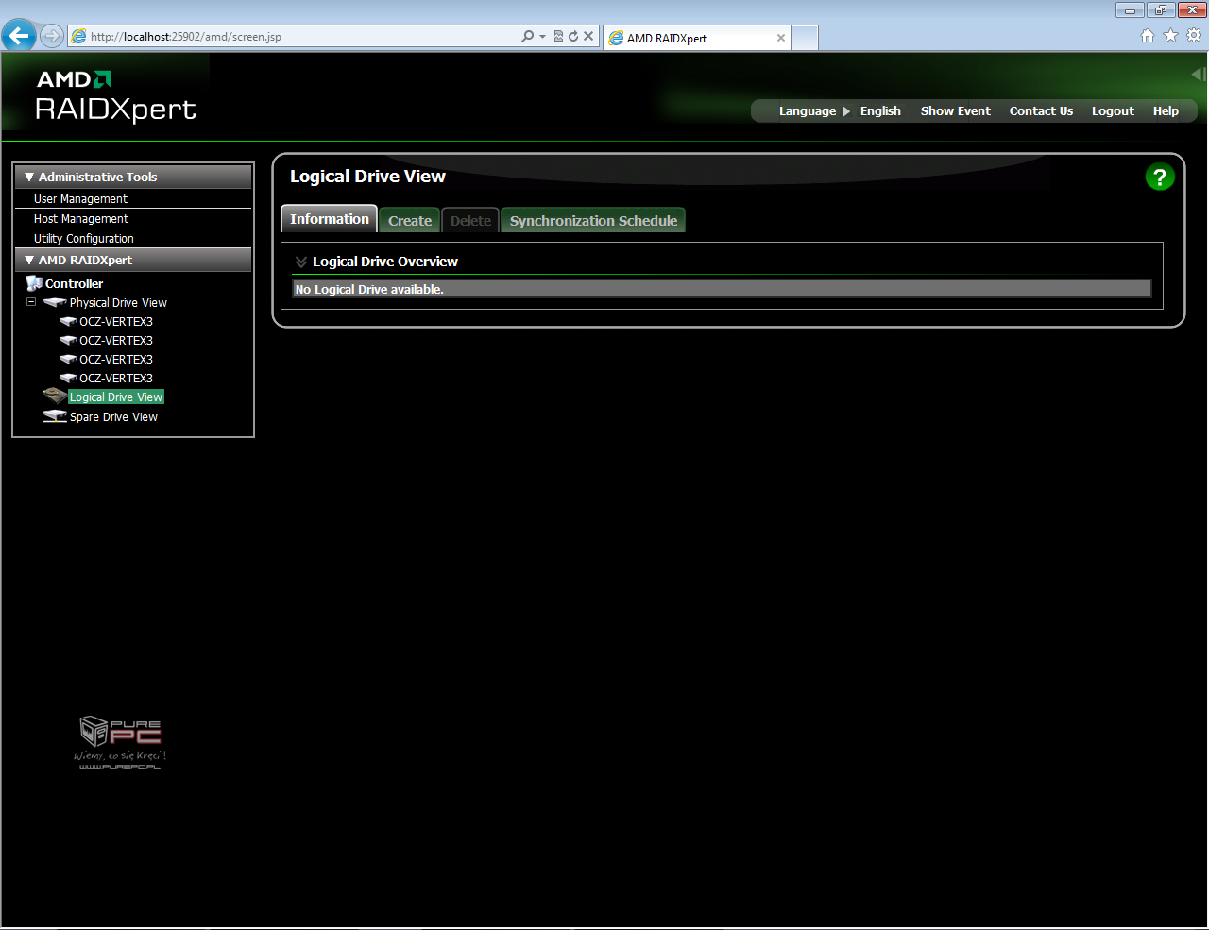Select the AMD RAIDXpert browser tab
The height and width of the screenshot is (930, 1209).
(x=696, y=38)
